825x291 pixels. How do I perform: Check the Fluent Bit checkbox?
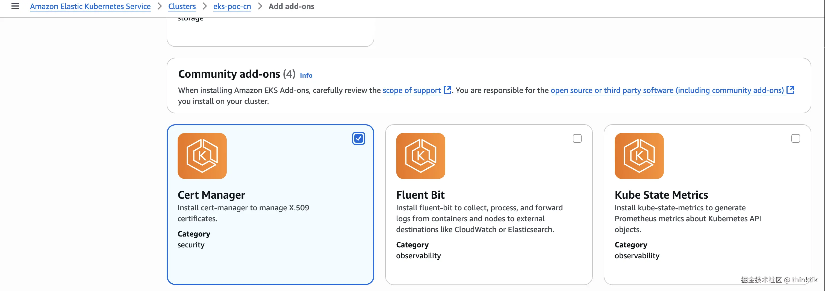click(577, 139)
